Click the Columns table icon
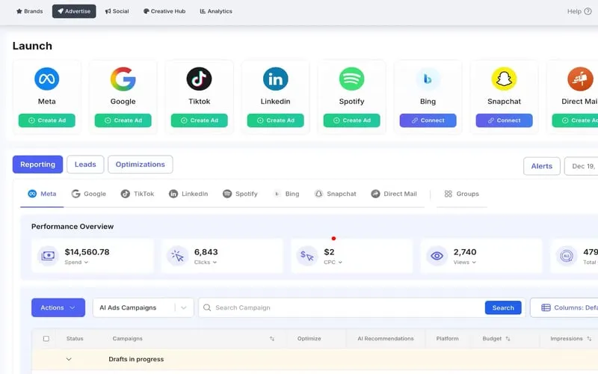 (x=546, y=307)
